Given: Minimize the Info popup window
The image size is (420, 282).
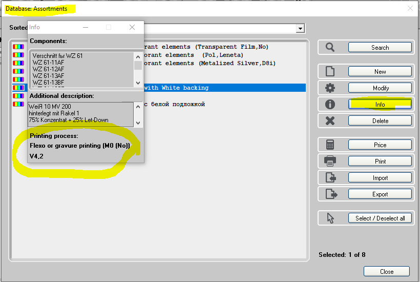Looking at the screenshot, I should coord(86,27).
